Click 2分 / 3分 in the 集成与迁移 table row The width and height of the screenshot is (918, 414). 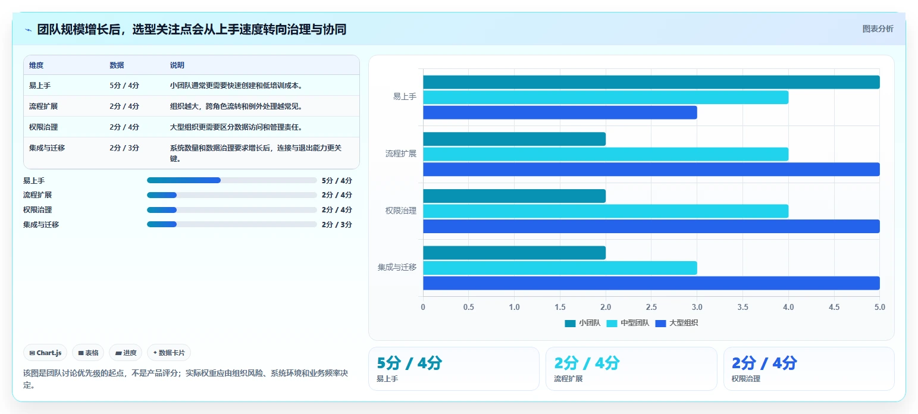click(x=124, y=148)
